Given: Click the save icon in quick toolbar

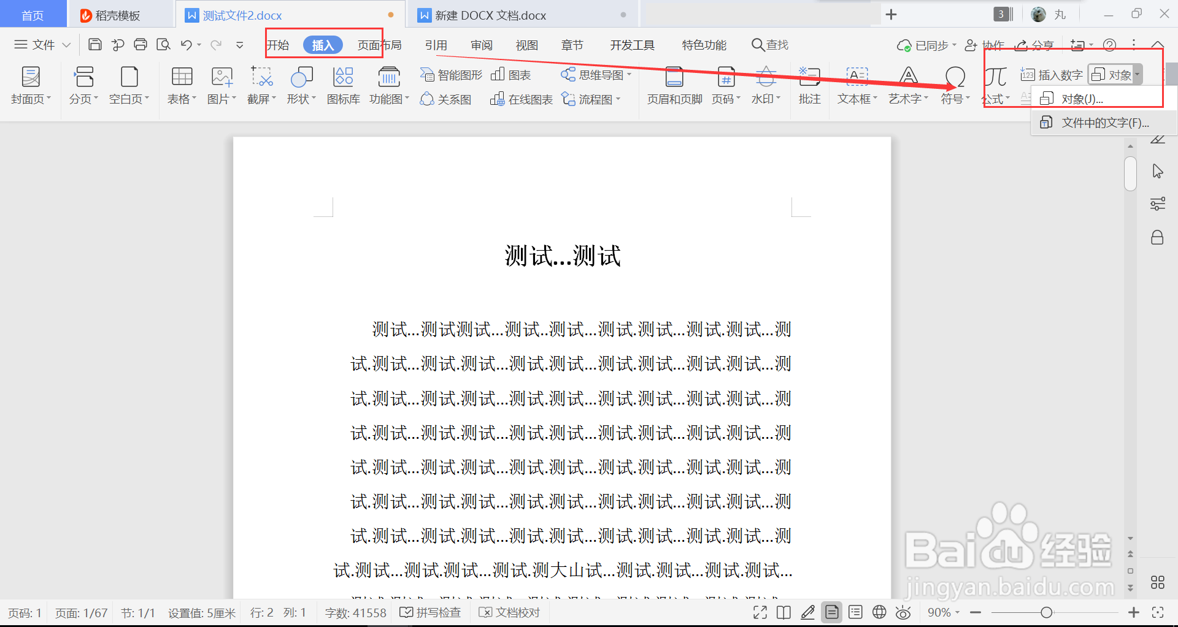Looking at the screenshot, I should click(x=94, y=45).
